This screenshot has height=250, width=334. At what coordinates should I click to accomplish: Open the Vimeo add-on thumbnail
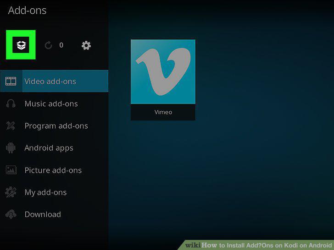tap(163, 71)
